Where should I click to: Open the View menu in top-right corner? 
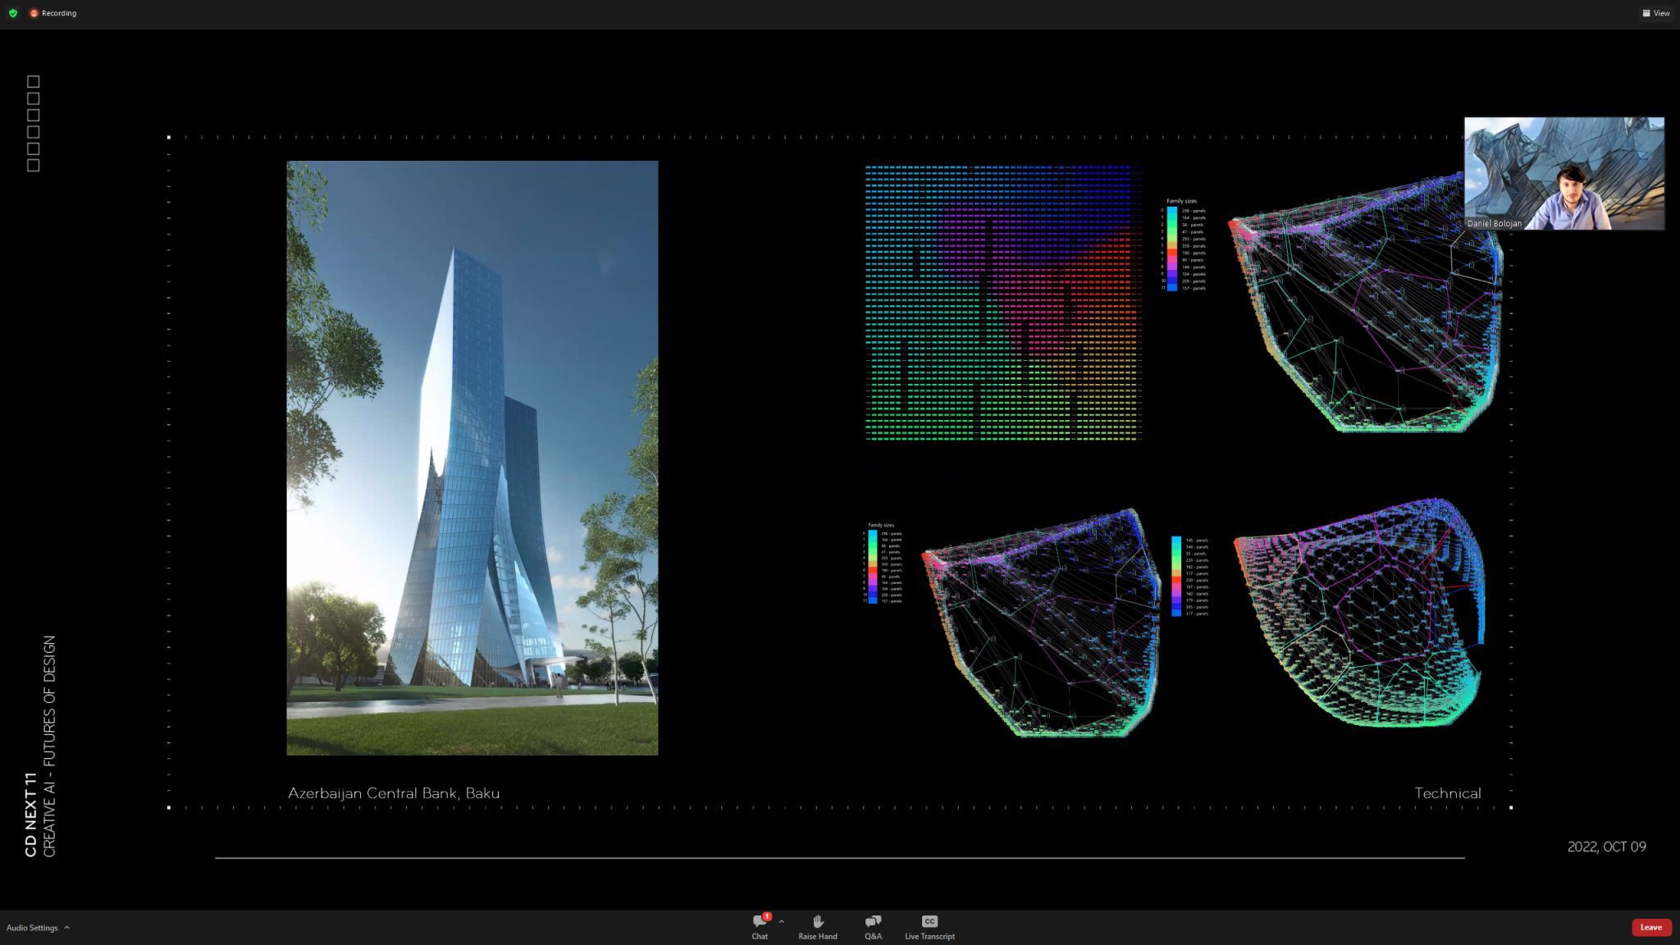point(1656,13)
